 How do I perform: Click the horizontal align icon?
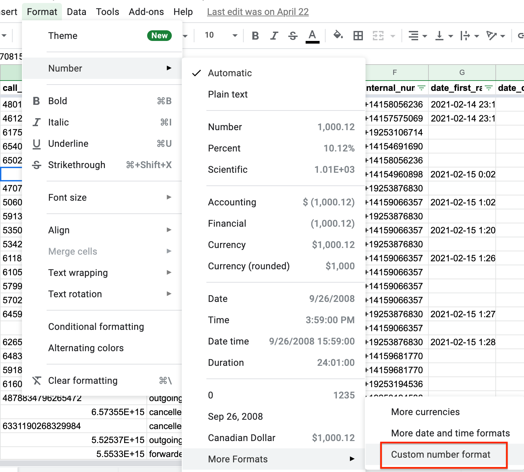[x=413, y=35]
